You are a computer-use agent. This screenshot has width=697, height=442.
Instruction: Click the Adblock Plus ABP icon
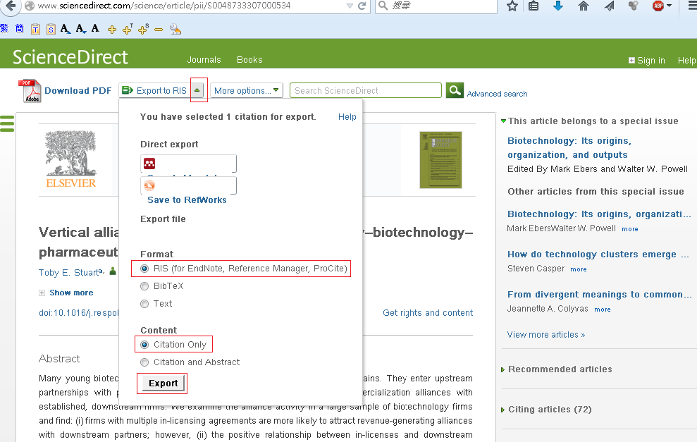point(658,6)
